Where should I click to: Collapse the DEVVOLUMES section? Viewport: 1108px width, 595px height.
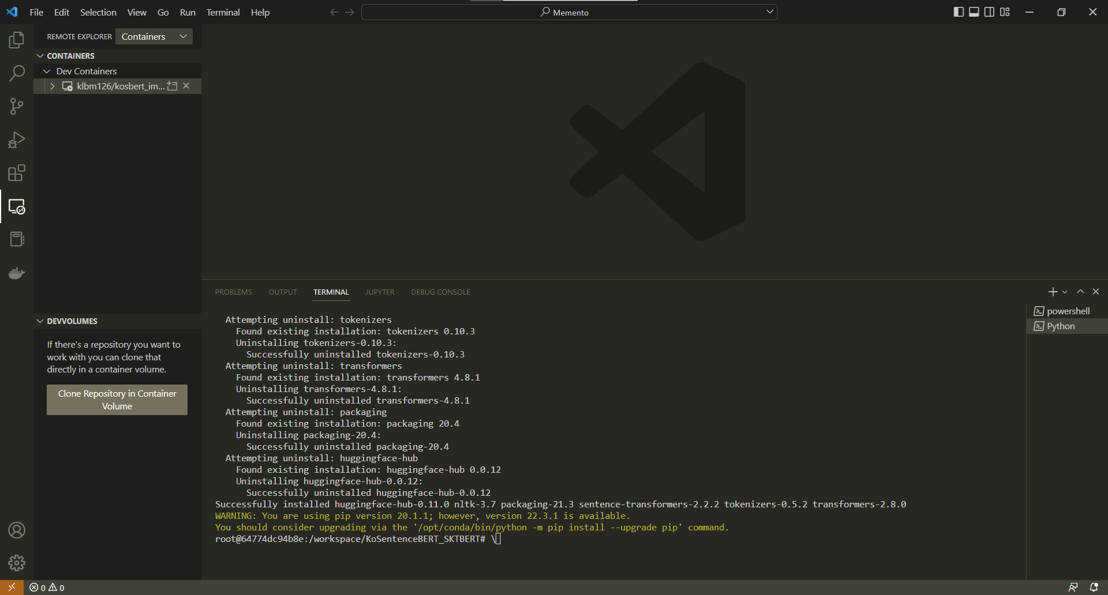(40, 321)
